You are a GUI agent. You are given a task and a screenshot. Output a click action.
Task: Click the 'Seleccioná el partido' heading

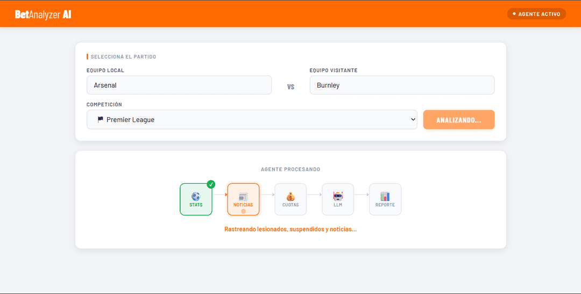click(123, 56)
